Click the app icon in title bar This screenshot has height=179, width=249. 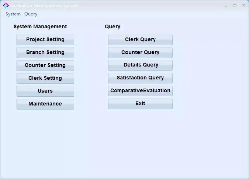[x=6, y=6]
